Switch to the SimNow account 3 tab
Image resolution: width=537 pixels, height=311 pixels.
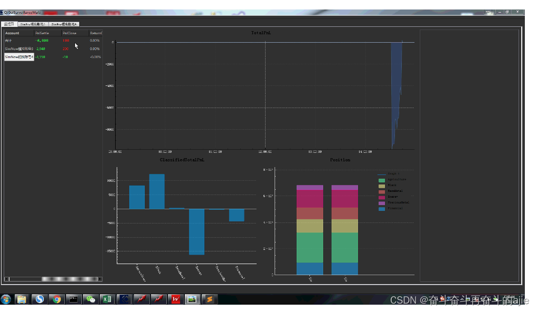coord(33,24)
